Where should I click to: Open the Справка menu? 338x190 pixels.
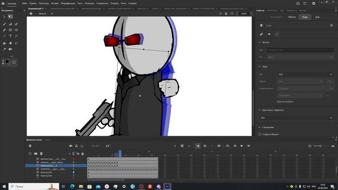[x=133, y=3]
